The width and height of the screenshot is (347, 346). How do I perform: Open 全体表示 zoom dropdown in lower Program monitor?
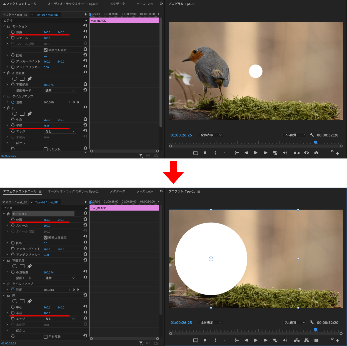pyautogui.click(x=211, y=323)
